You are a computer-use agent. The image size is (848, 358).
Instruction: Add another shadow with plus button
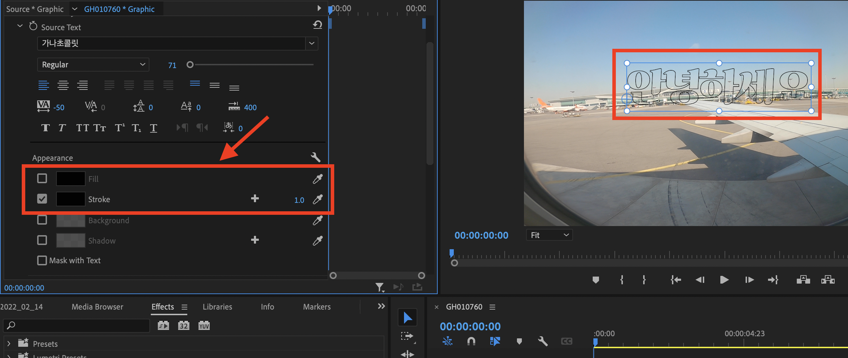point(255,240)
